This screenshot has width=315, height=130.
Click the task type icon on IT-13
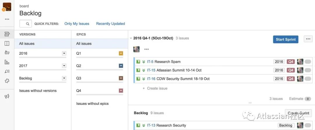point(138,125)
